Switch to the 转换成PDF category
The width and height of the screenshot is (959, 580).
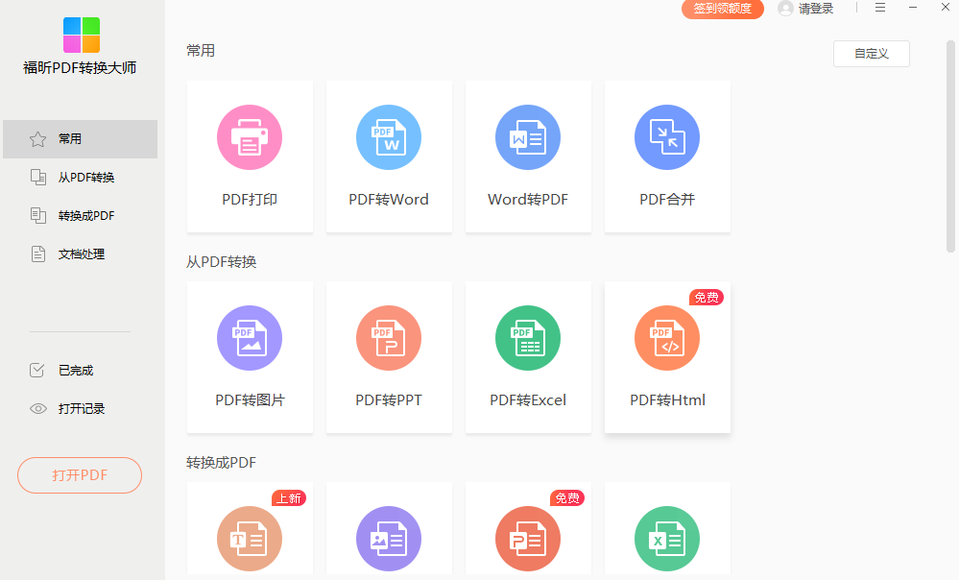click(x=80, y=215)
